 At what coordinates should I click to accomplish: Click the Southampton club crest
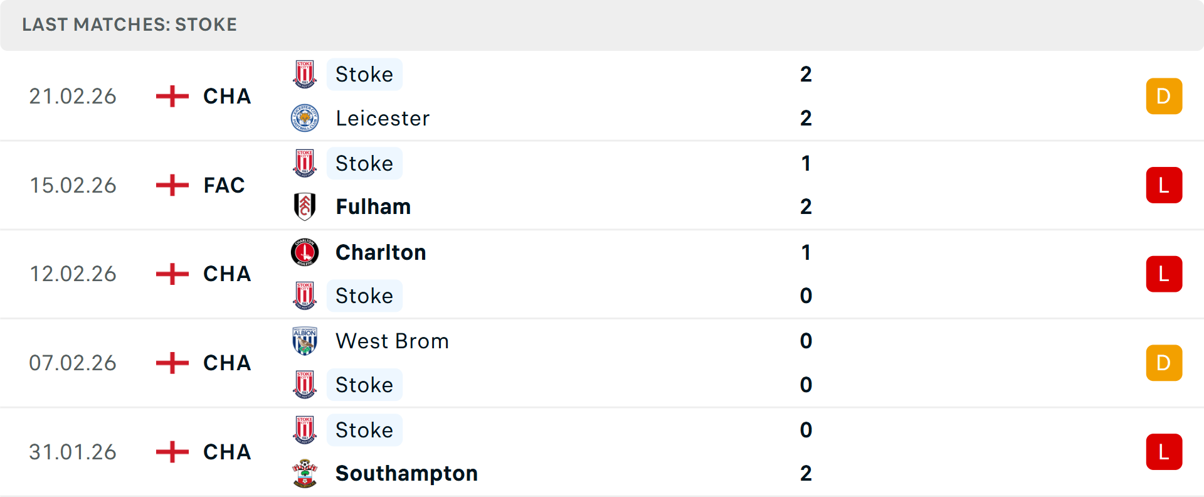click(305, 474)
